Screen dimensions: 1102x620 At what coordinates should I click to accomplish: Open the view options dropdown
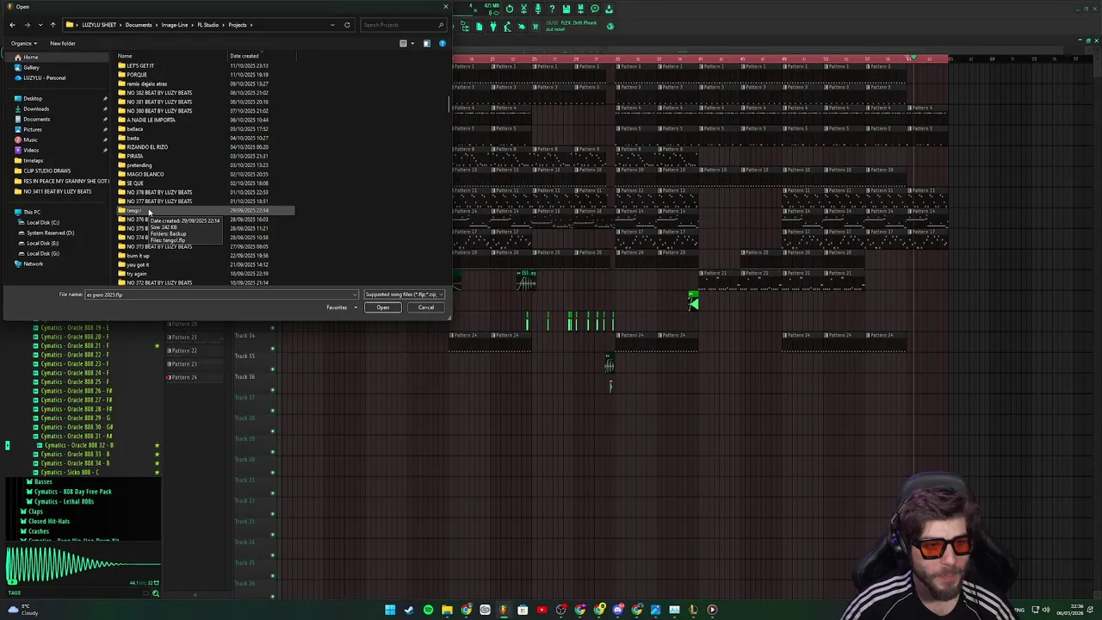pos(412,43)
